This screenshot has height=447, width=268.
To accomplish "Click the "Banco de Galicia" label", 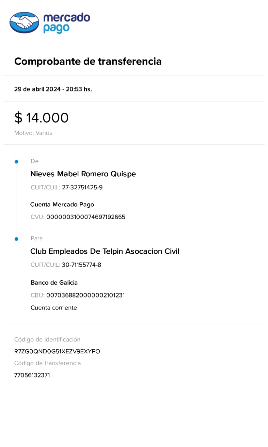I will coord(54,283).
